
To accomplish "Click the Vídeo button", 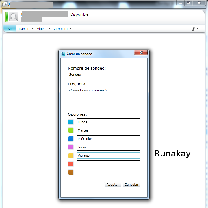I will [41, 29].
